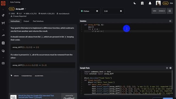Click the Array.diff kata title
Image resolution: width=176 pixels, height=99 pixels.
tap(20, 9)
